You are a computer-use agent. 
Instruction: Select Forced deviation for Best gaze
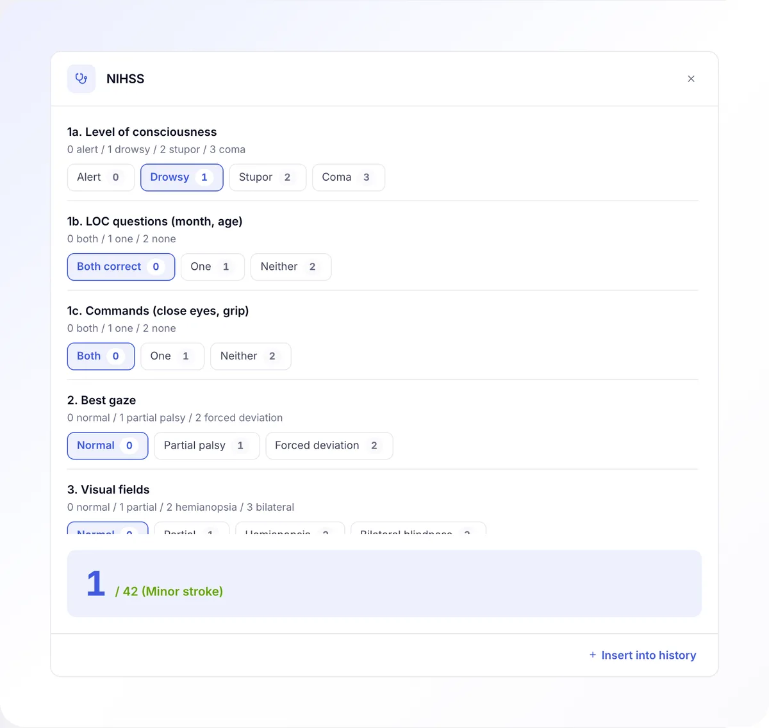(329, 445)
